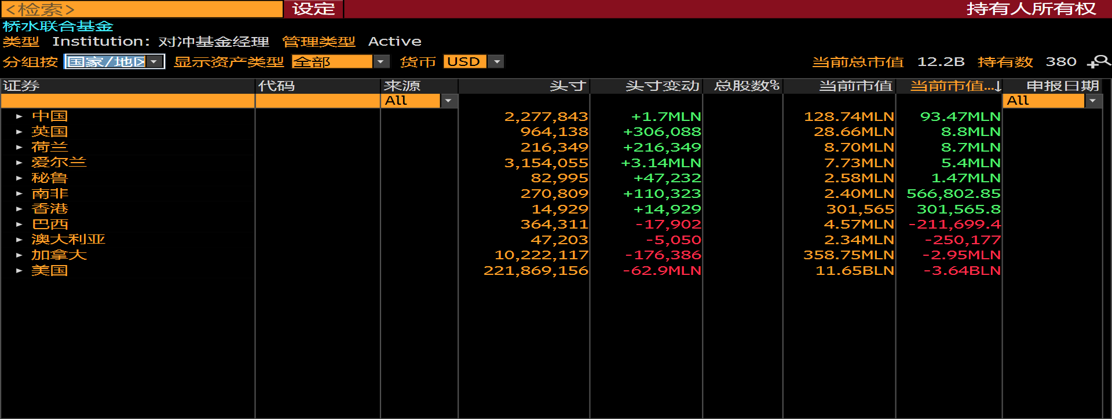Sort by the 总股数% column header
The image size is (1112, 419).
coord(742,86)
